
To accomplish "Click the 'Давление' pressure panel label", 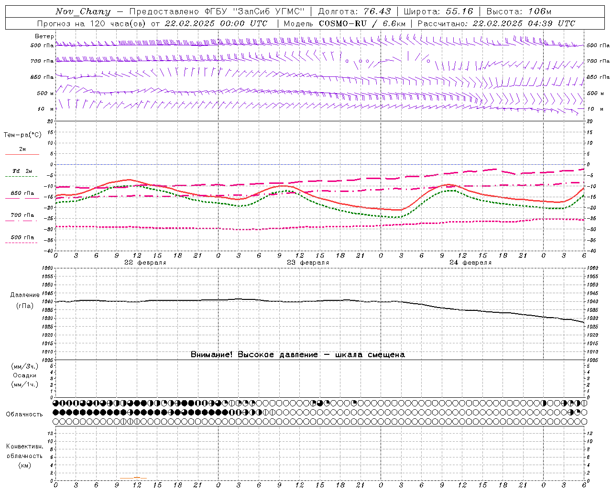I will [24, 295].
